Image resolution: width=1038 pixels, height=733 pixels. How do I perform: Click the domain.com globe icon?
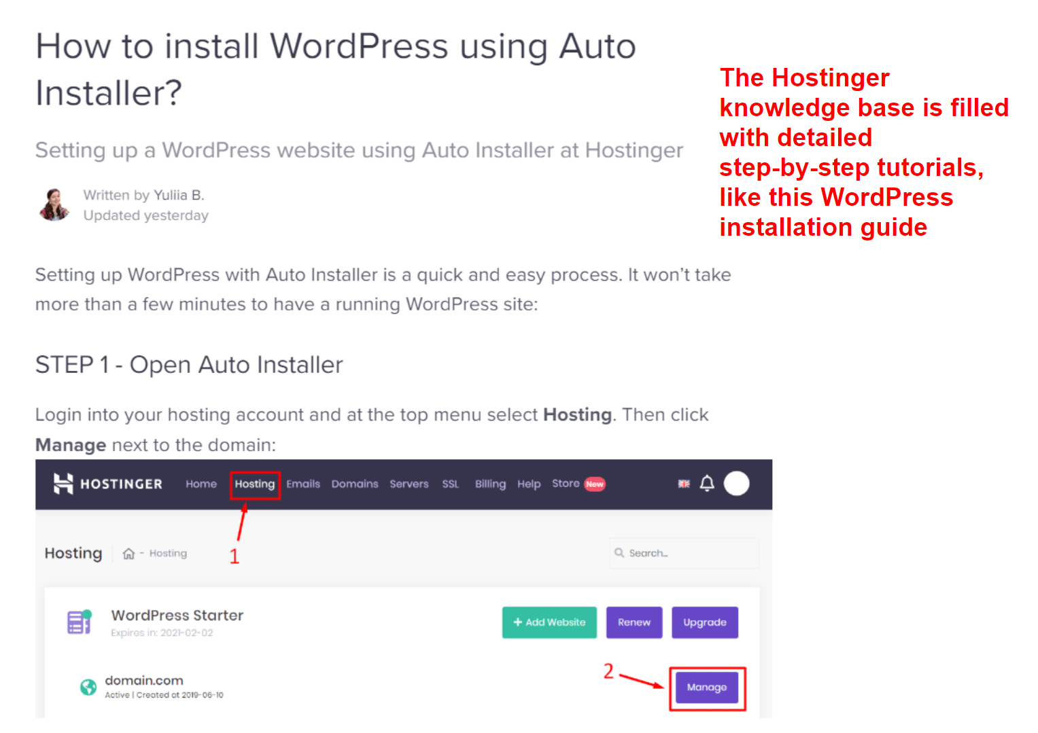point(88,687)
